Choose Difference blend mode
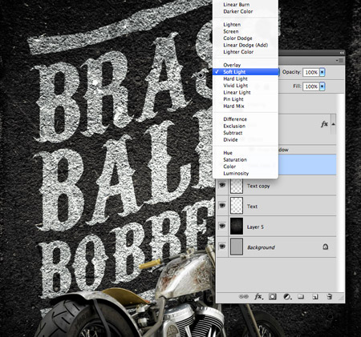 (x=235, y=119)
